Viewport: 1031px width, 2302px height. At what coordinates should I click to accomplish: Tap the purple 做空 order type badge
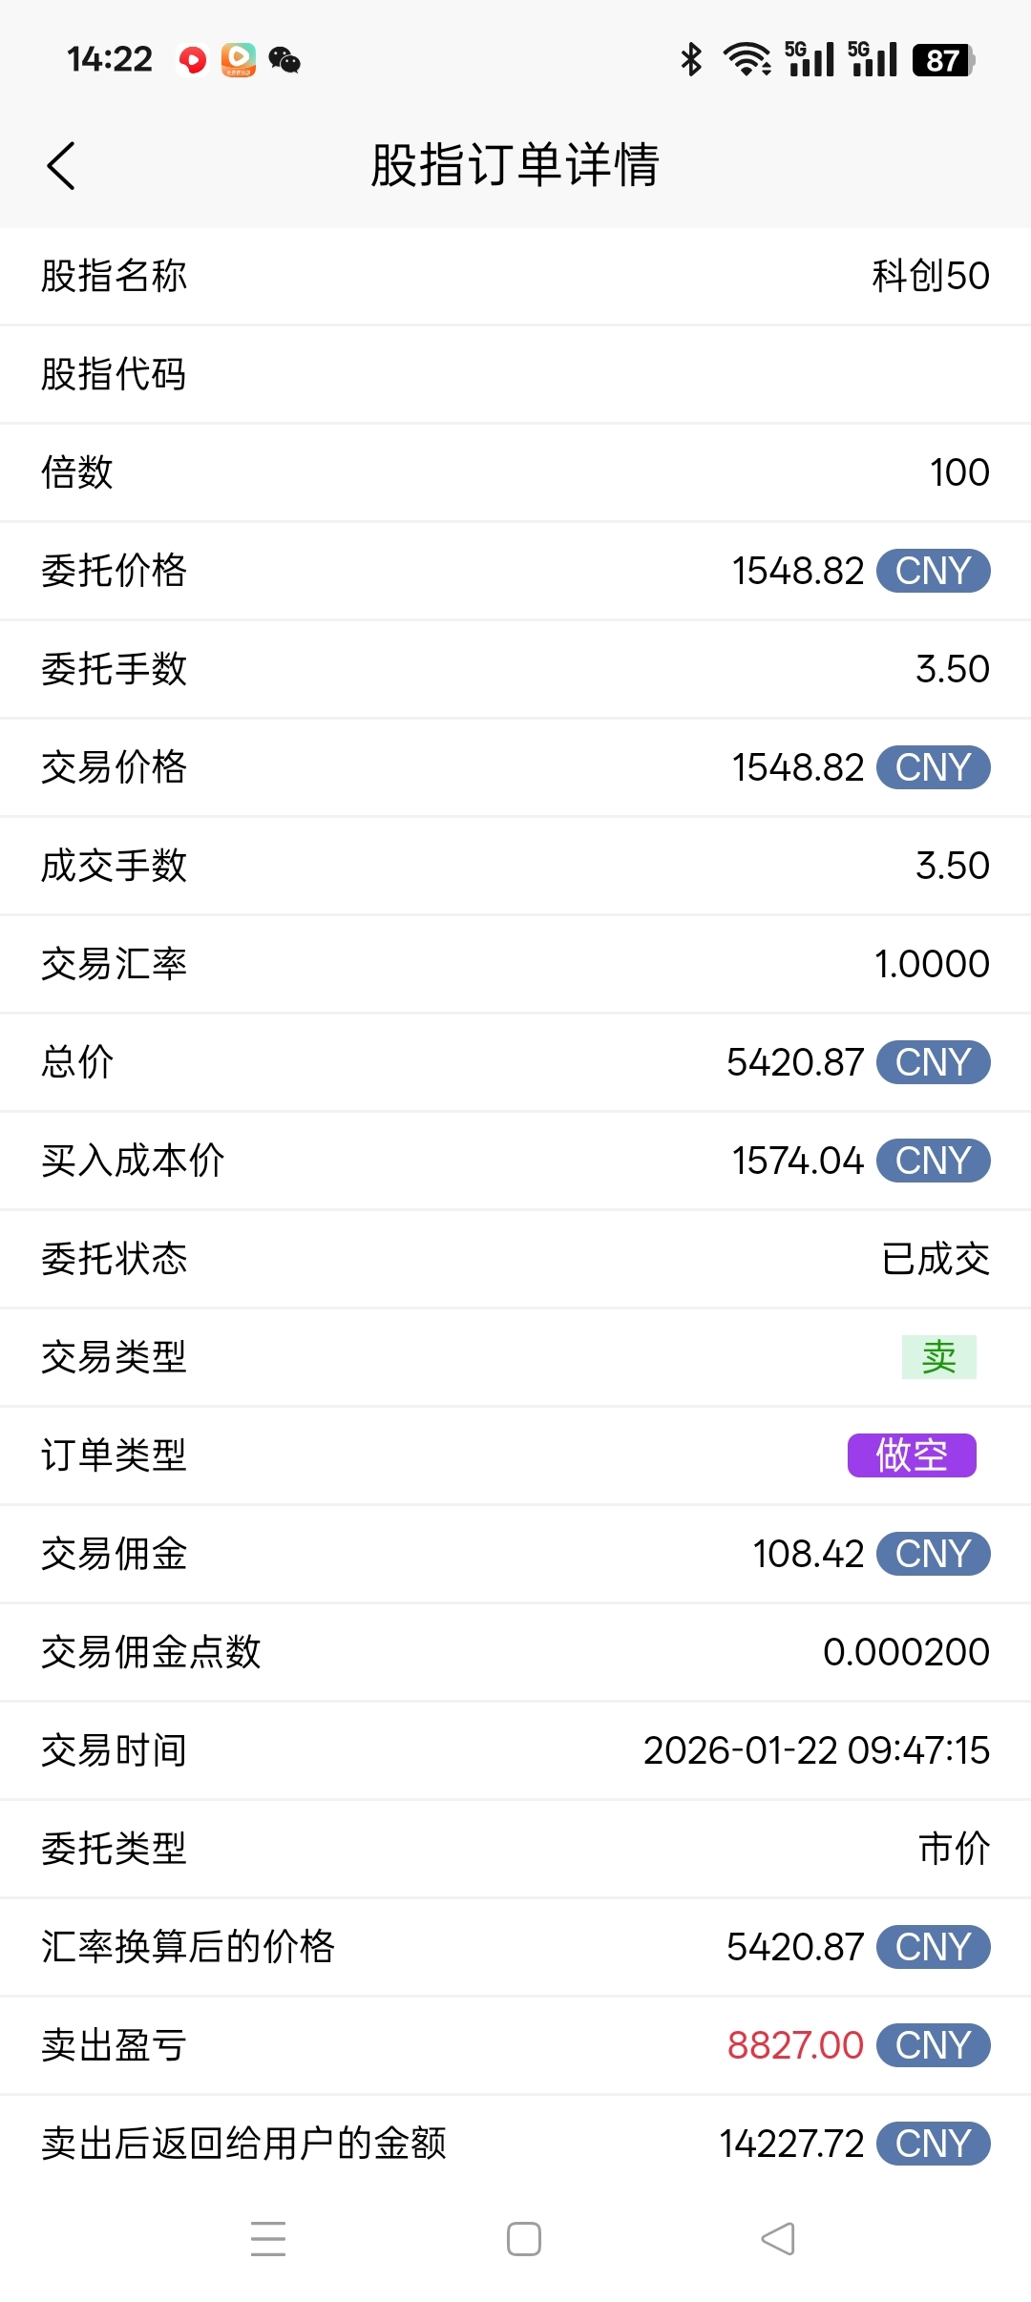pyautogui.click(x=912, y=1455)
